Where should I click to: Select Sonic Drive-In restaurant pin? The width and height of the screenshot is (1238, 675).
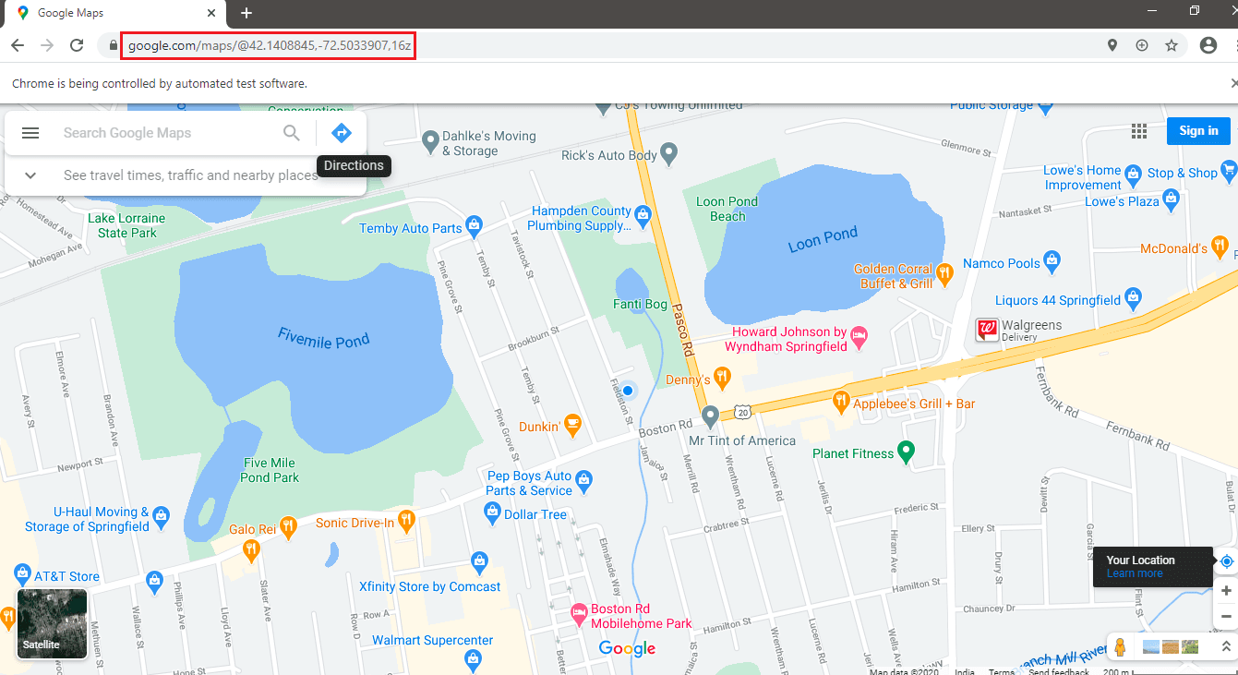pyautogui.click(x=406, y=521)
